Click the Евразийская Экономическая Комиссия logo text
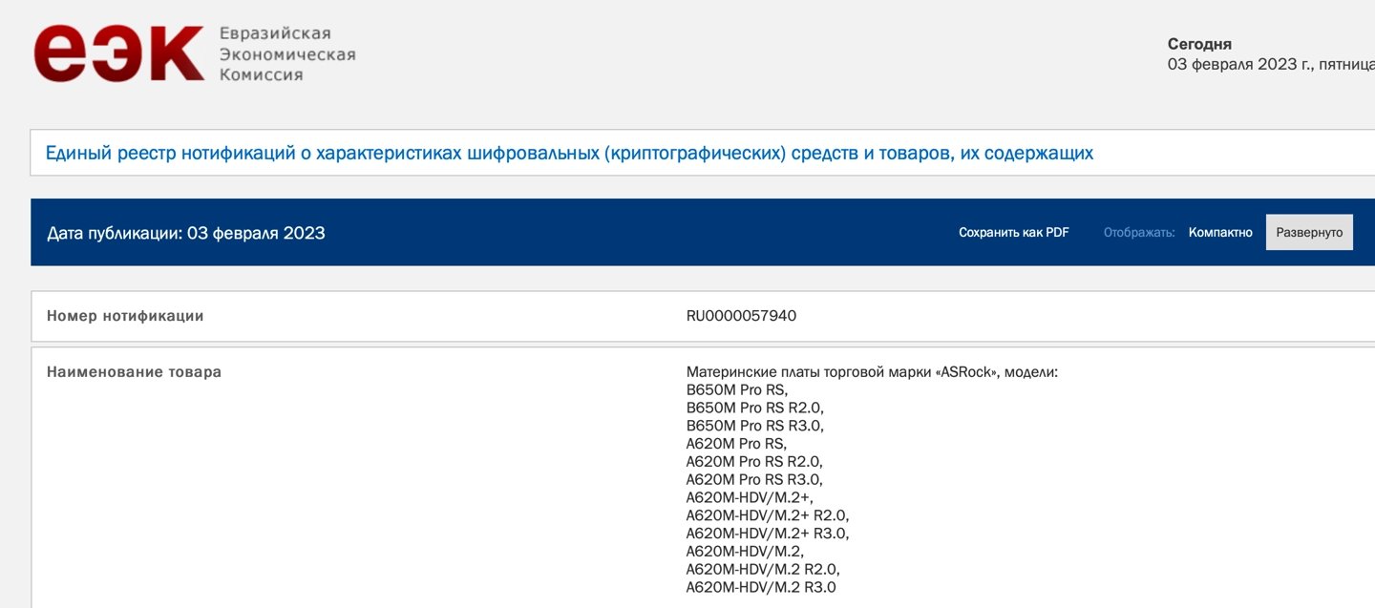Screen dimensions: 1375x608 point(286,54)
